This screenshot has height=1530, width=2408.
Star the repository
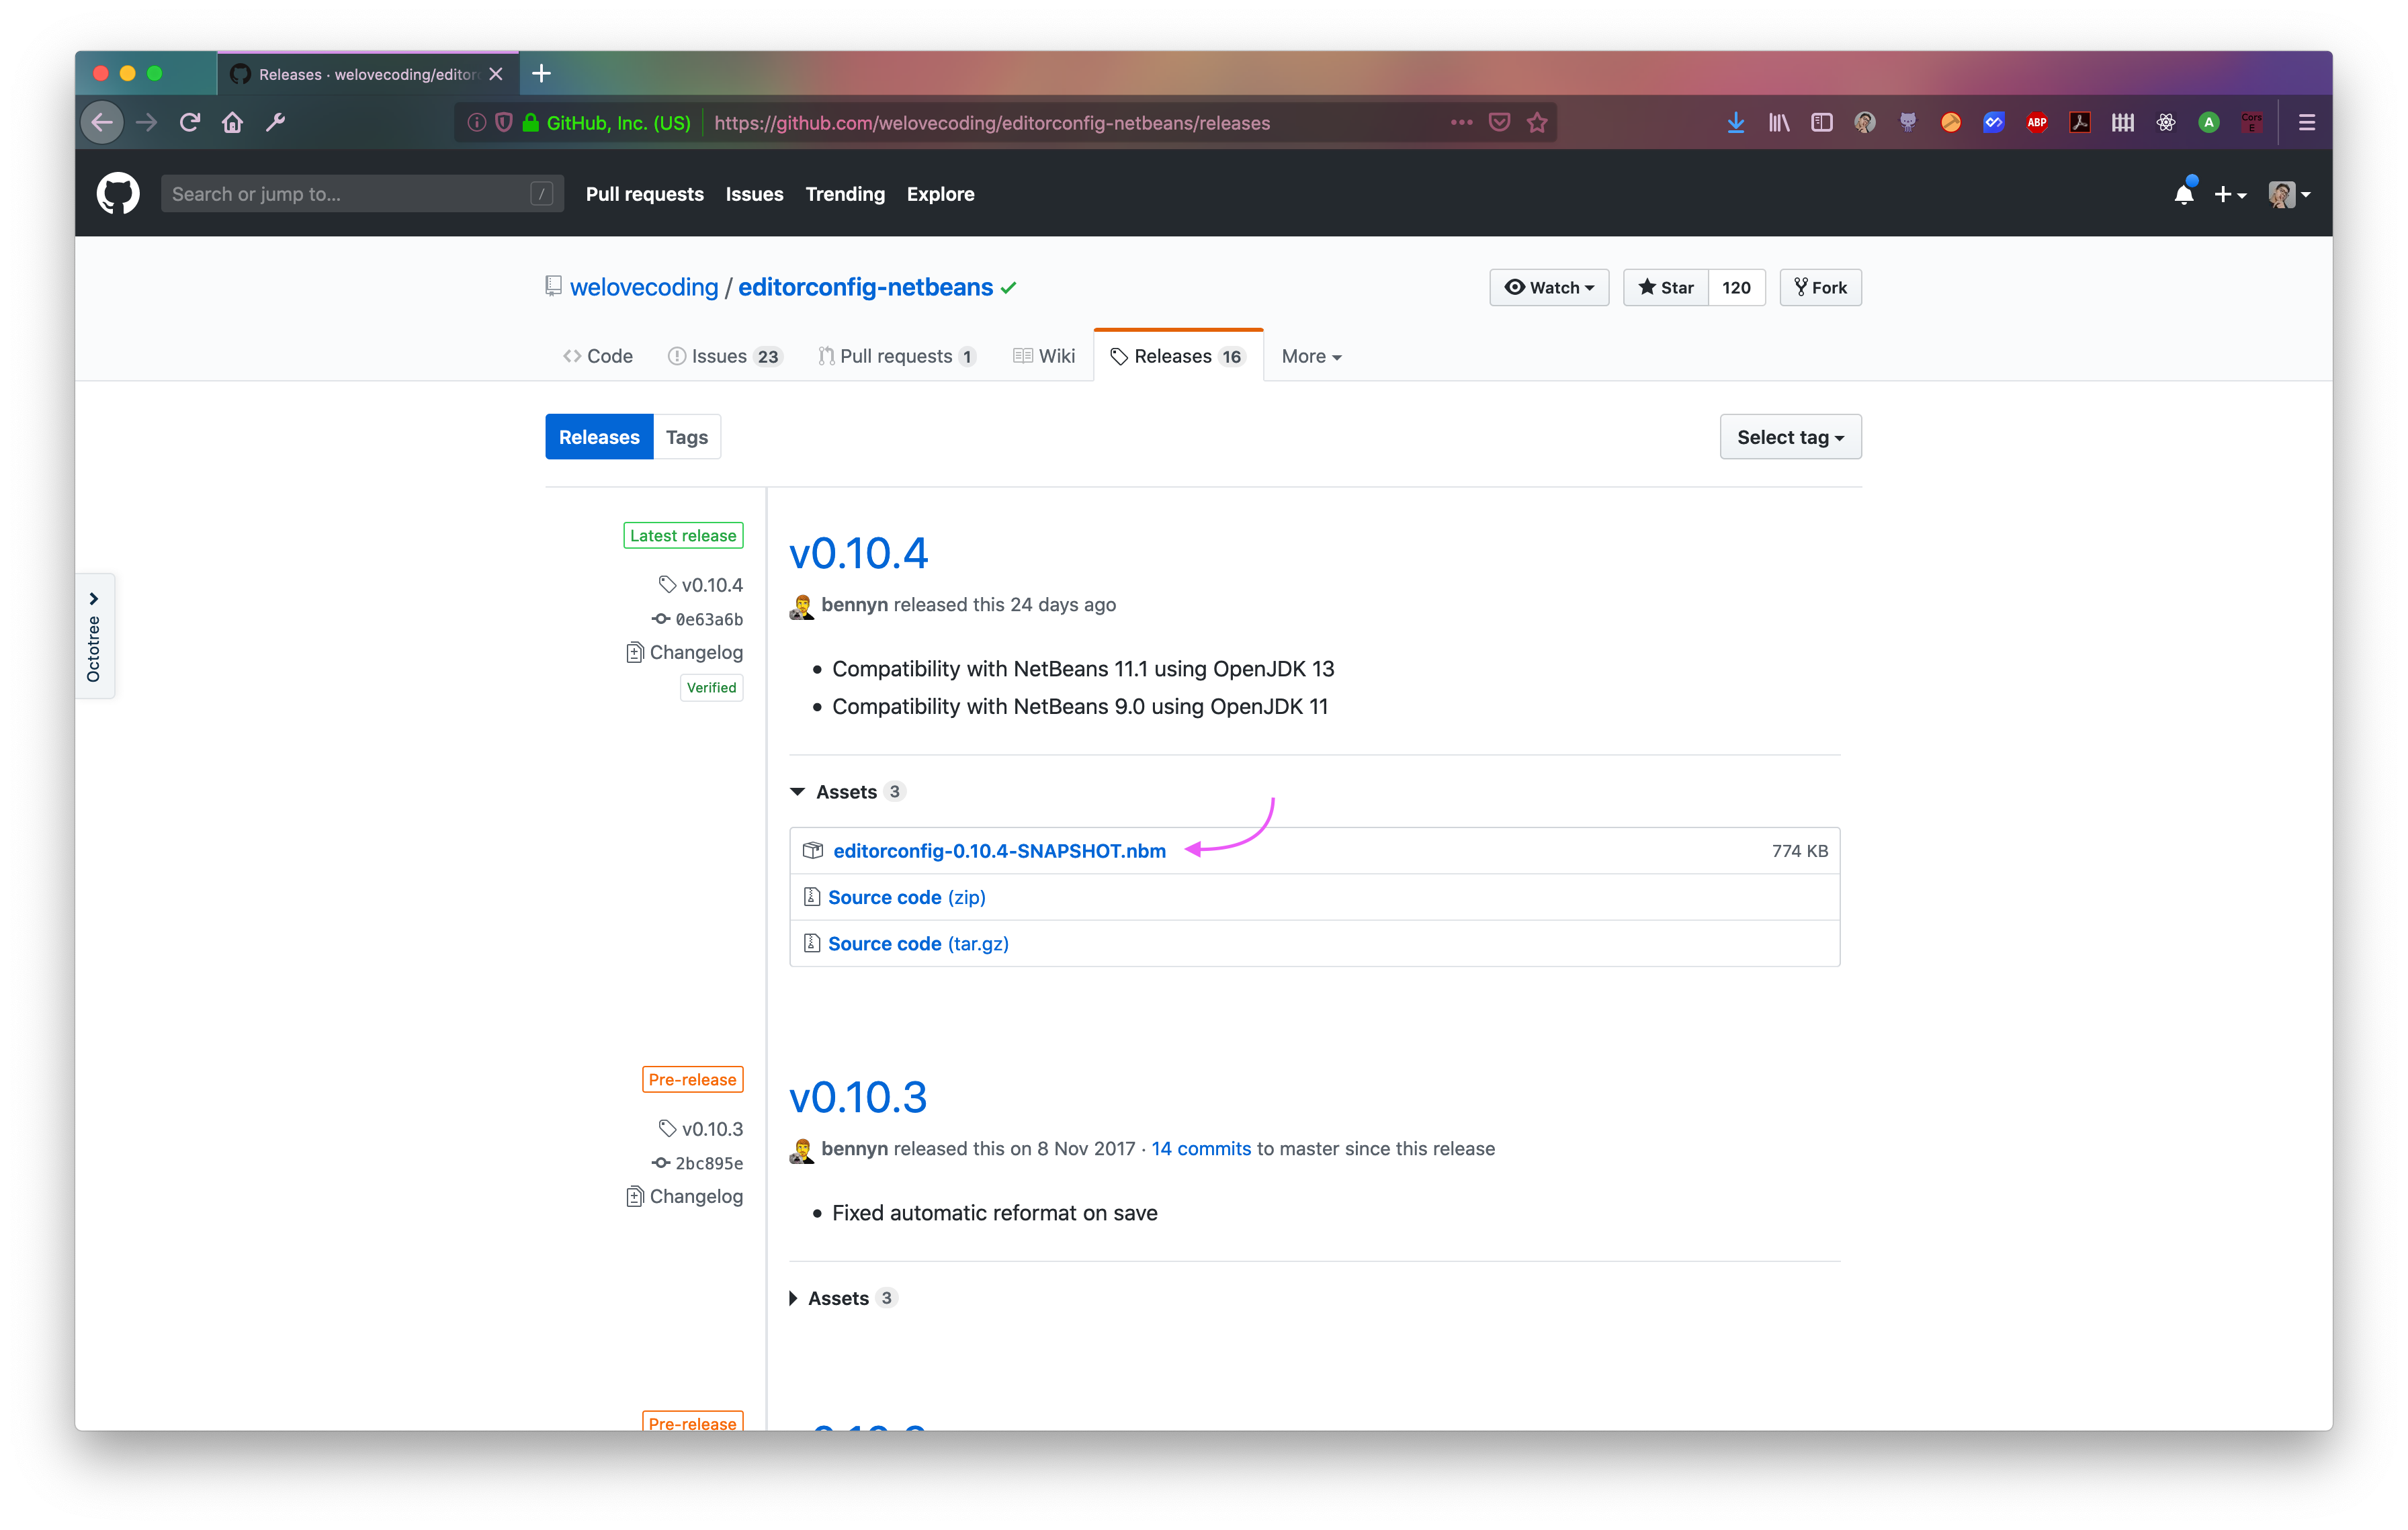click(1666, 287)
